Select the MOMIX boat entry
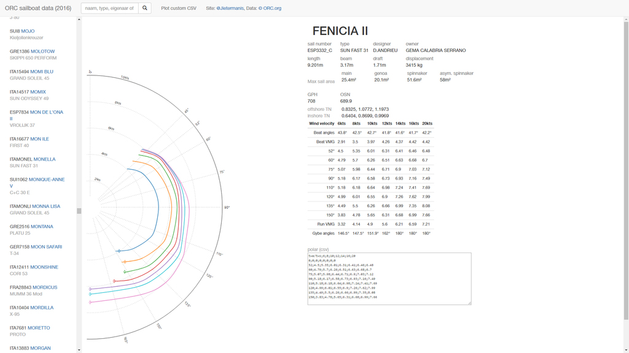 coord(38,92)
